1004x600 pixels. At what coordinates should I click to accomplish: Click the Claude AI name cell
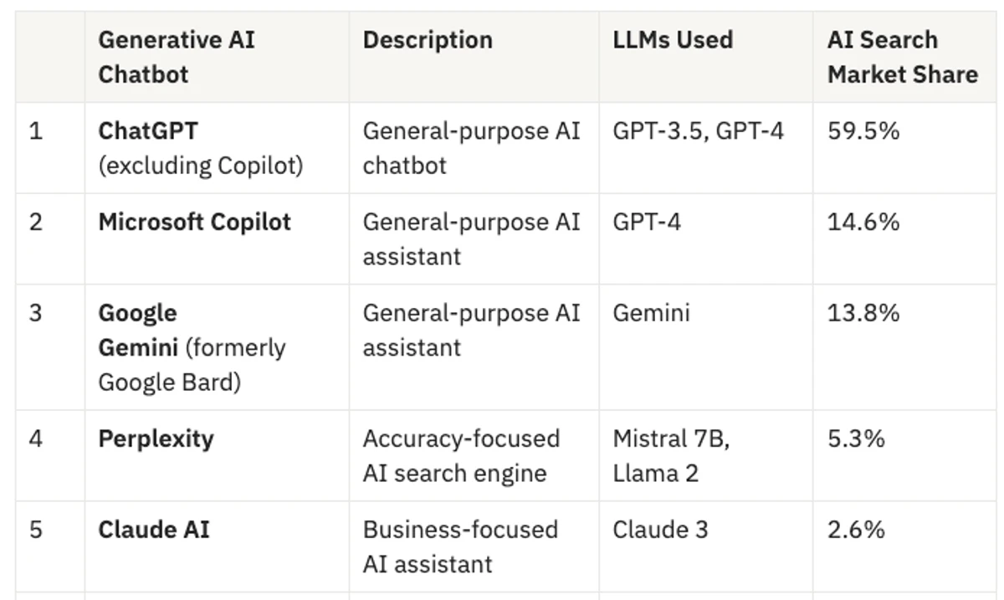pos(153,531)
